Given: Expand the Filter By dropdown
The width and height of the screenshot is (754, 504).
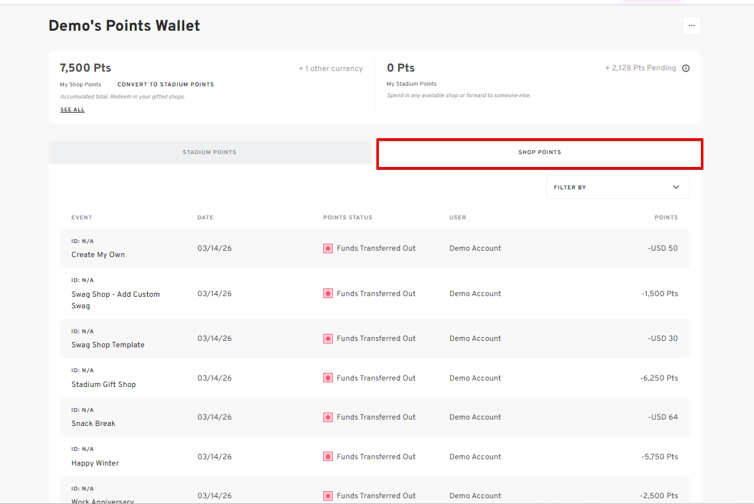Looking at the screenshot, I should point(617,187).
